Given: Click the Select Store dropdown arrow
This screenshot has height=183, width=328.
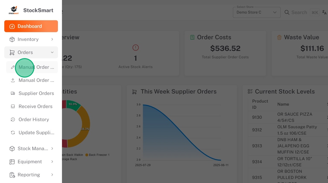Looking at the screenshot, I should [x=275, y=12].
